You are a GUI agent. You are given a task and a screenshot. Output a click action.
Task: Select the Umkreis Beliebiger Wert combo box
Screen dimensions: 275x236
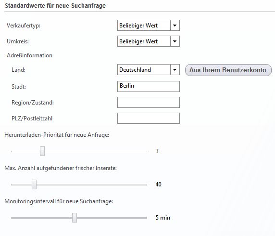pos(149,41)
